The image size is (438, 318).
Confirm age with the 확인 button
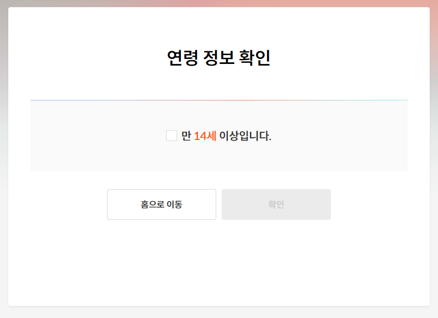click(x=276, y=204)
